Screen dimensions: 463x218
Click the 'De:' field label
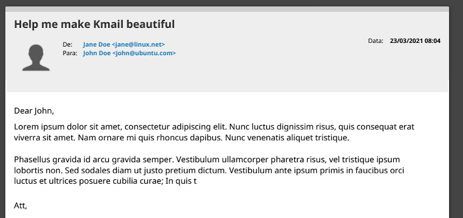68,44
